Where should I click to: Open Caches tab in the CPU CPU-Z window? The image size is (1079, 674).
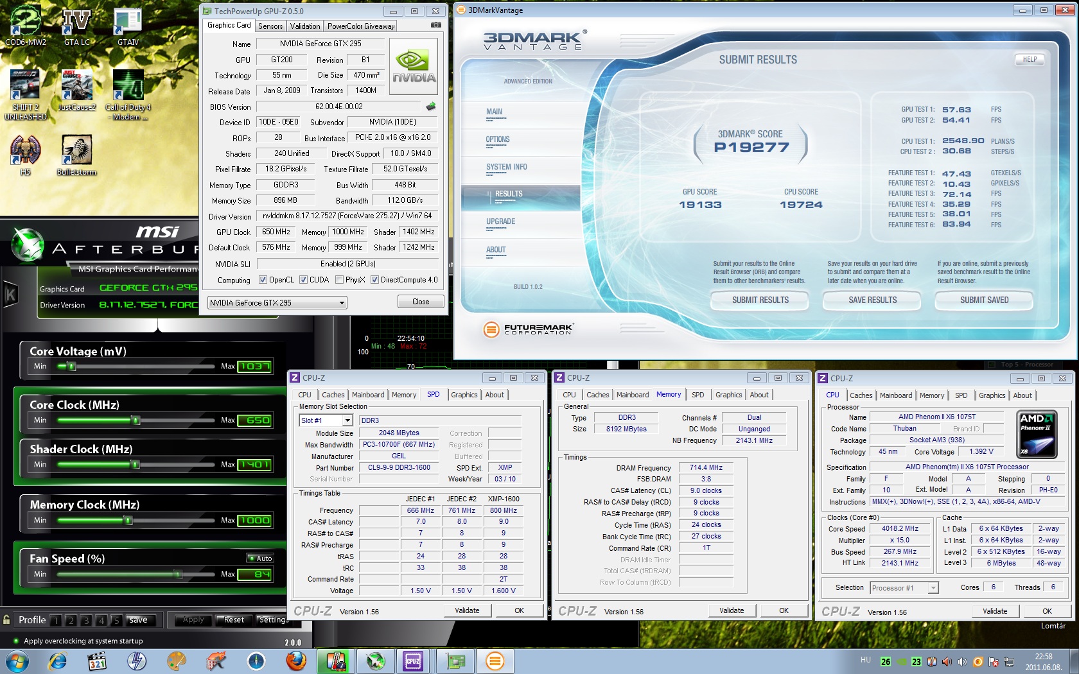(x=861, y=395)
